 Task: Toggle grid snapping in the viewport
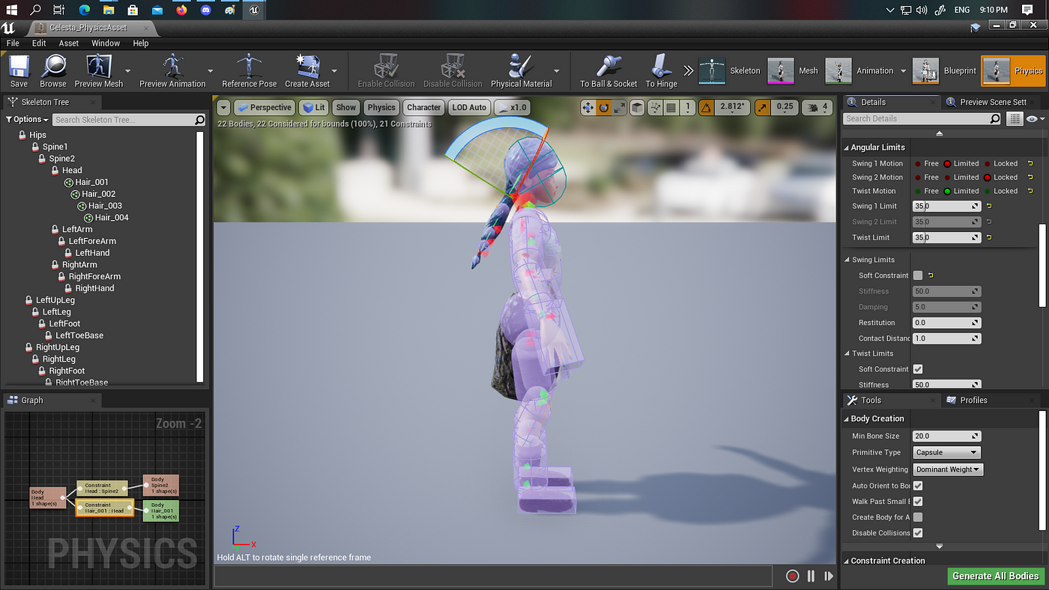coord(672,107)
